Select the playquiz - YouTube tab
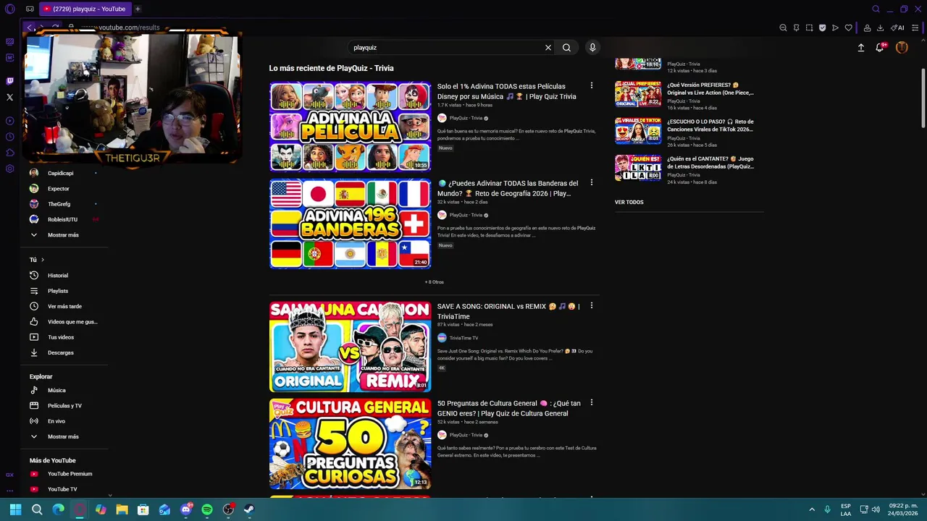Screen dimensions: 927x521 85,9
